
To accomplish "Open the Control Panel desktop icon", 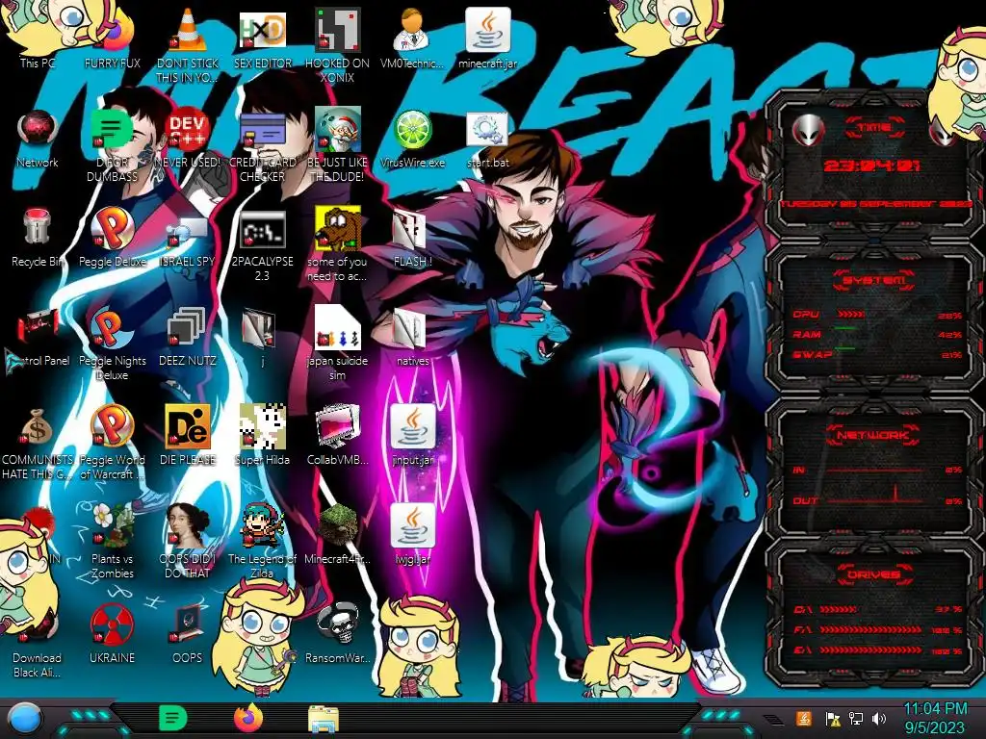I will [x=38, y=336].
